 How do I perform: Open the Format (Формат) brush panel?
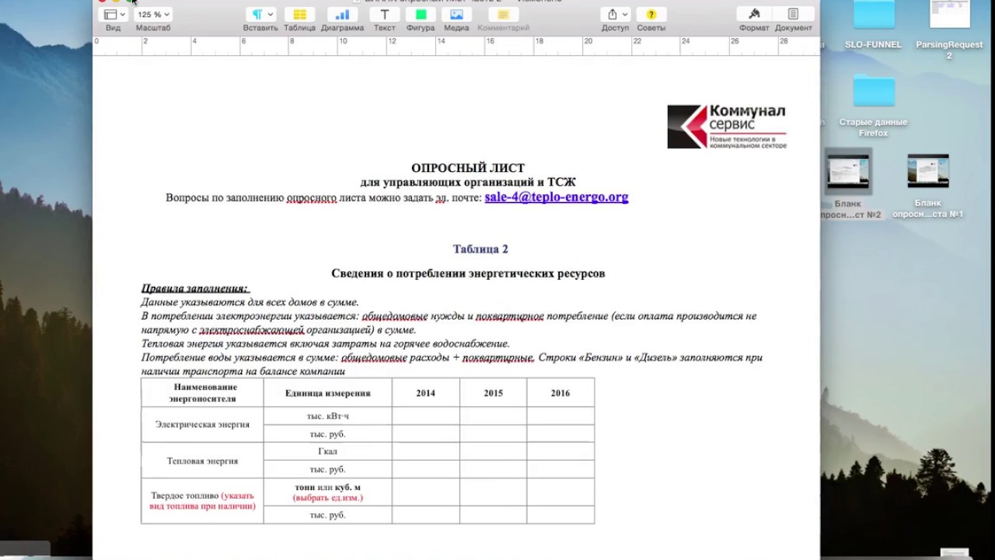pos(754,15)
